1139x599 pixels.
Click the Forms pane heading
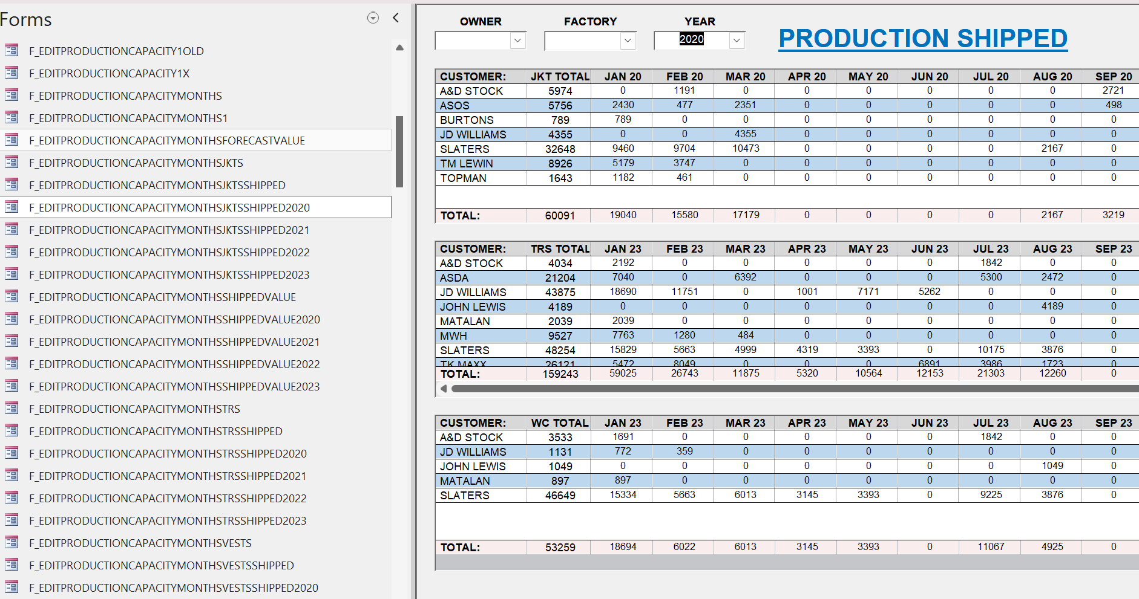[x=26, y=19]
